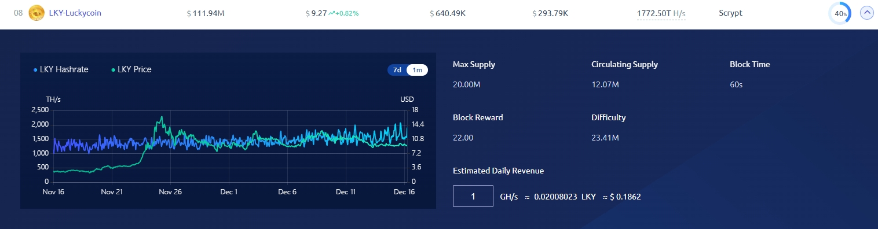Click the $9.27 price value

point(316,13)
